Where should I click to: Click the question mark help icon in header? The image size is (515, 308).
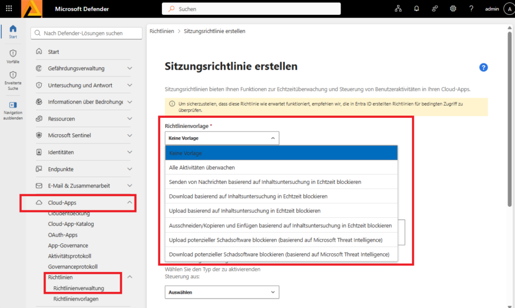pos(471,9)
